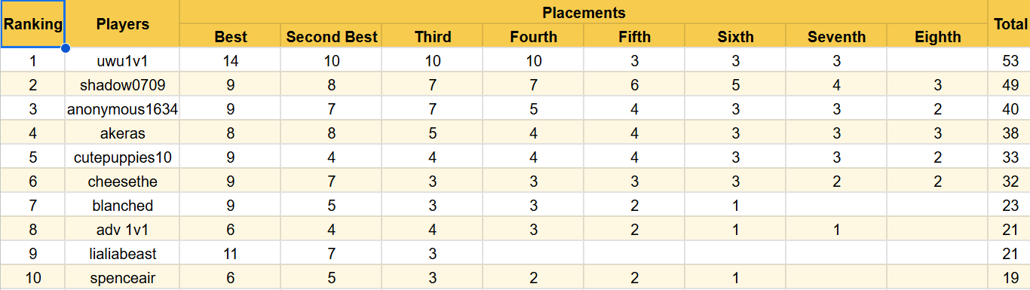Viewport: 1030px width, 290px height.
Task: Click the blue selection fill handle
Action: click(66, 48)
